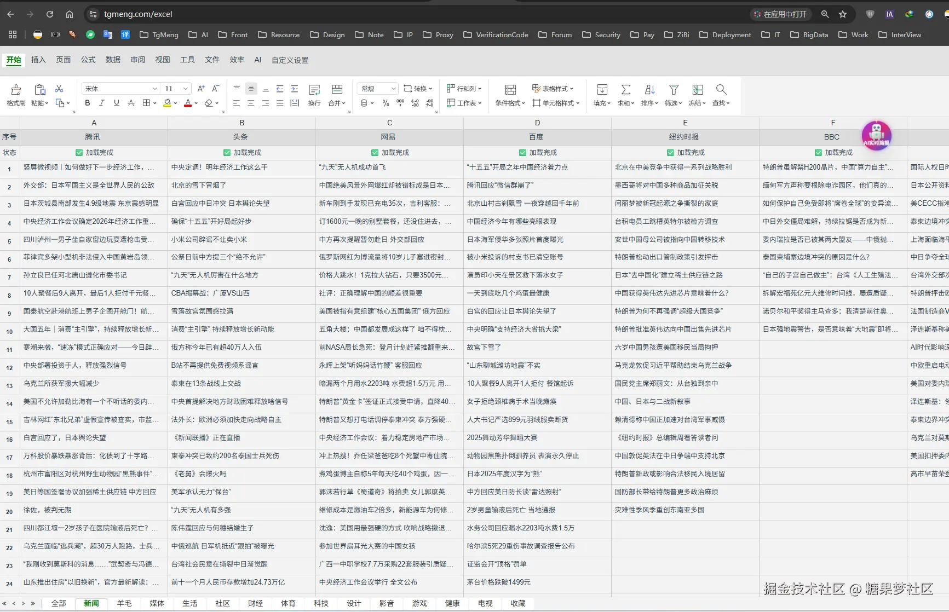
Task: Open the font name dropdown showing 宋体
Action: (x=121, y=89)
